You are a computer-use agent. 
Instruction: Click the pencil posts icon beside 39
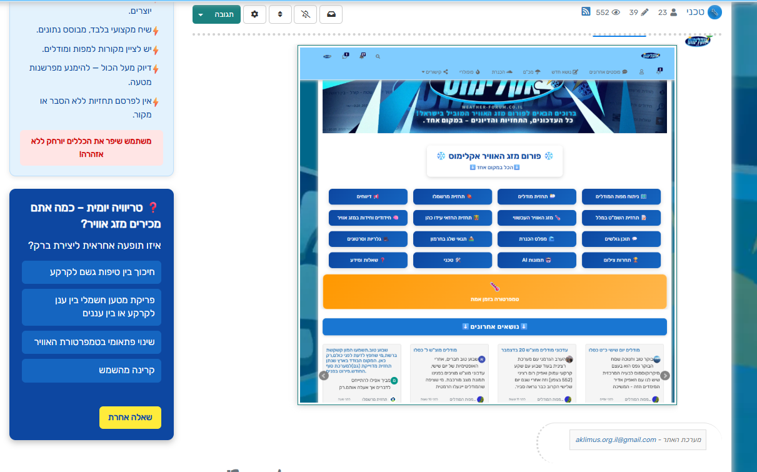click(645, 13)
